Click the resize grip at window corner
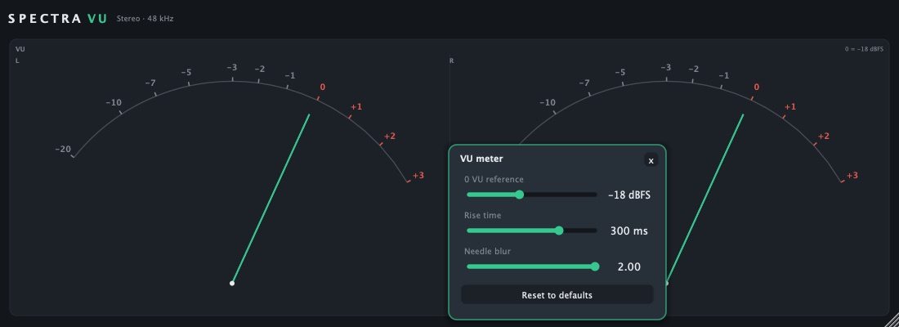 (x=892, y=320)
